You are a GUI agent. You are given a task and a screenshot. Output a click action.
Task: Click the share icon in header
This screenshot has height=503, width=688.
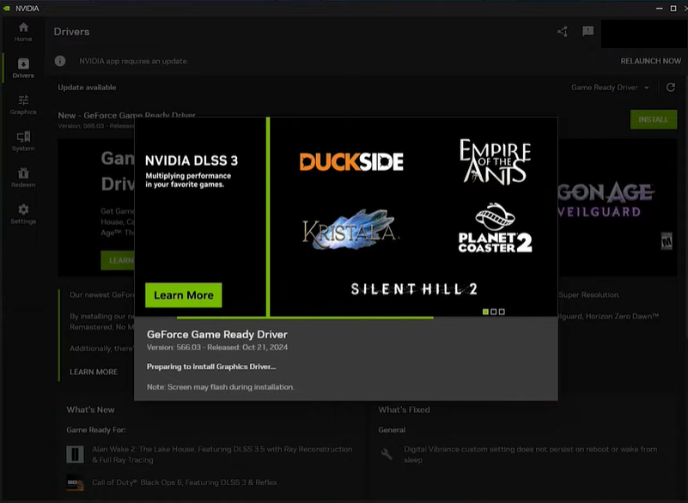pyautogui.click(x=563, y=32)
